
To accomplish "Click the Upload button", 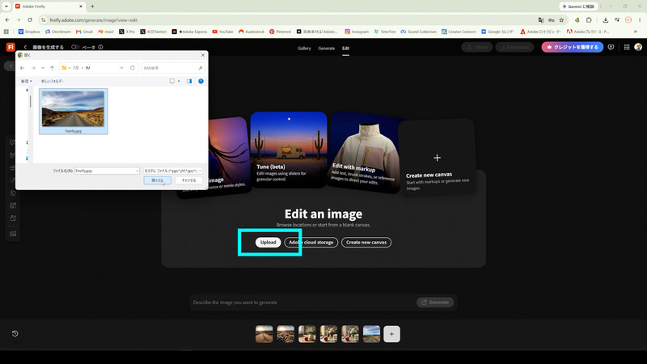I will click(268, 242).
